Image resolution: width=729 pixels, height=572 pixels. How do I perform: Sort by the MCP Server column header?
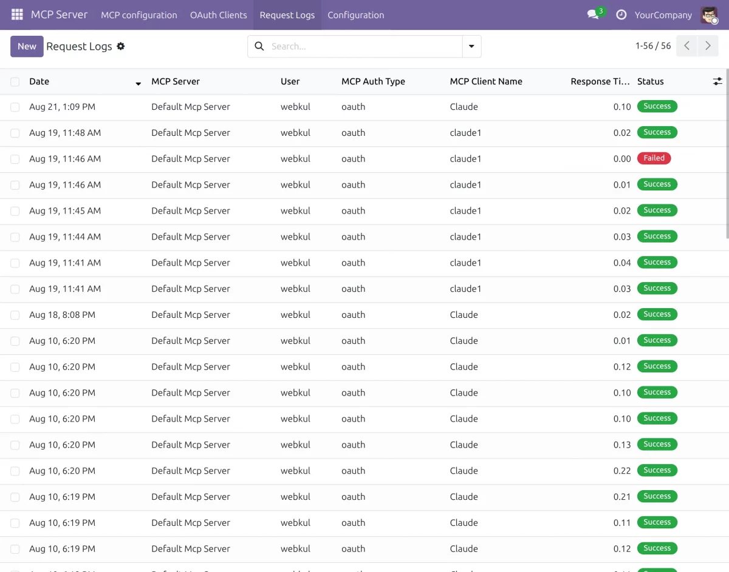click(176, 81)
